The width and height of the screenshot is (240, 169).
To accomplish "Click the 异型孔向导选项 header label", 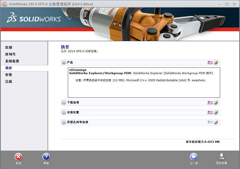I will pos(78,122).
